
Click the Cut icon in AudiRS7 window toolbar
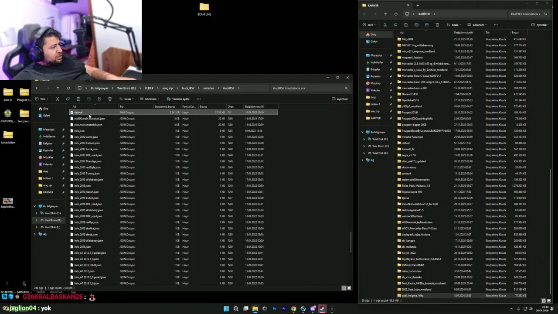57,99
